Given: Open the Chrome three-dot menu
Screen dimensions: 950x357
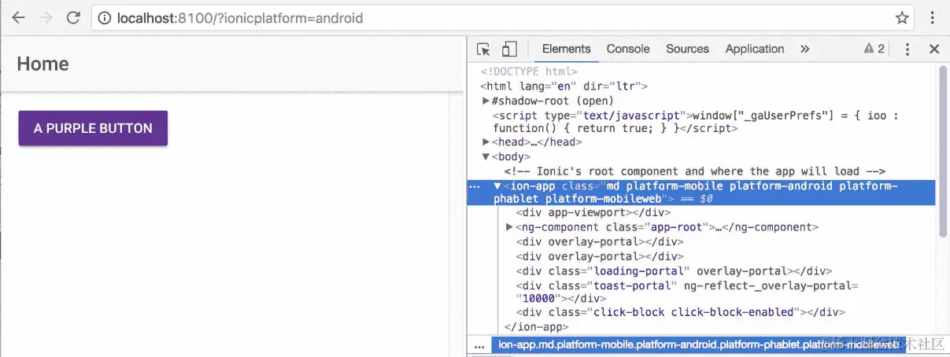Looking at the screenshot, I should pos(933,17).
